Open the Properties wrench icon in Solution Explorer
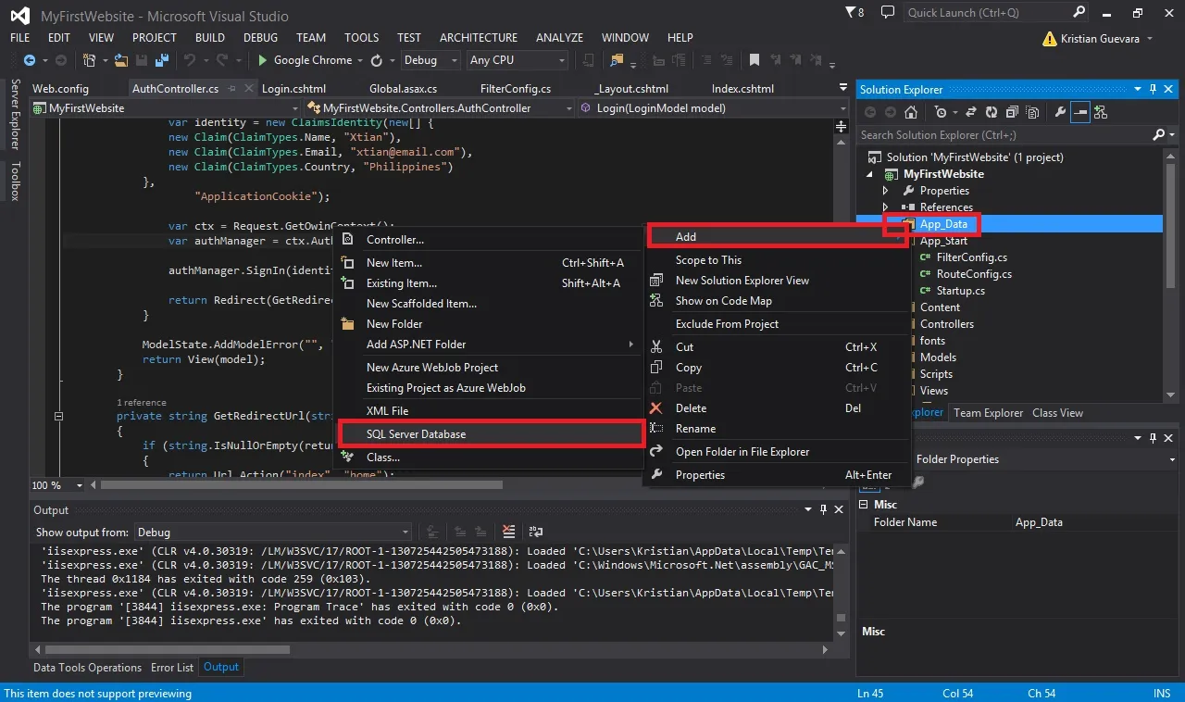The image size is (1185, 702). coord(1060,112)
